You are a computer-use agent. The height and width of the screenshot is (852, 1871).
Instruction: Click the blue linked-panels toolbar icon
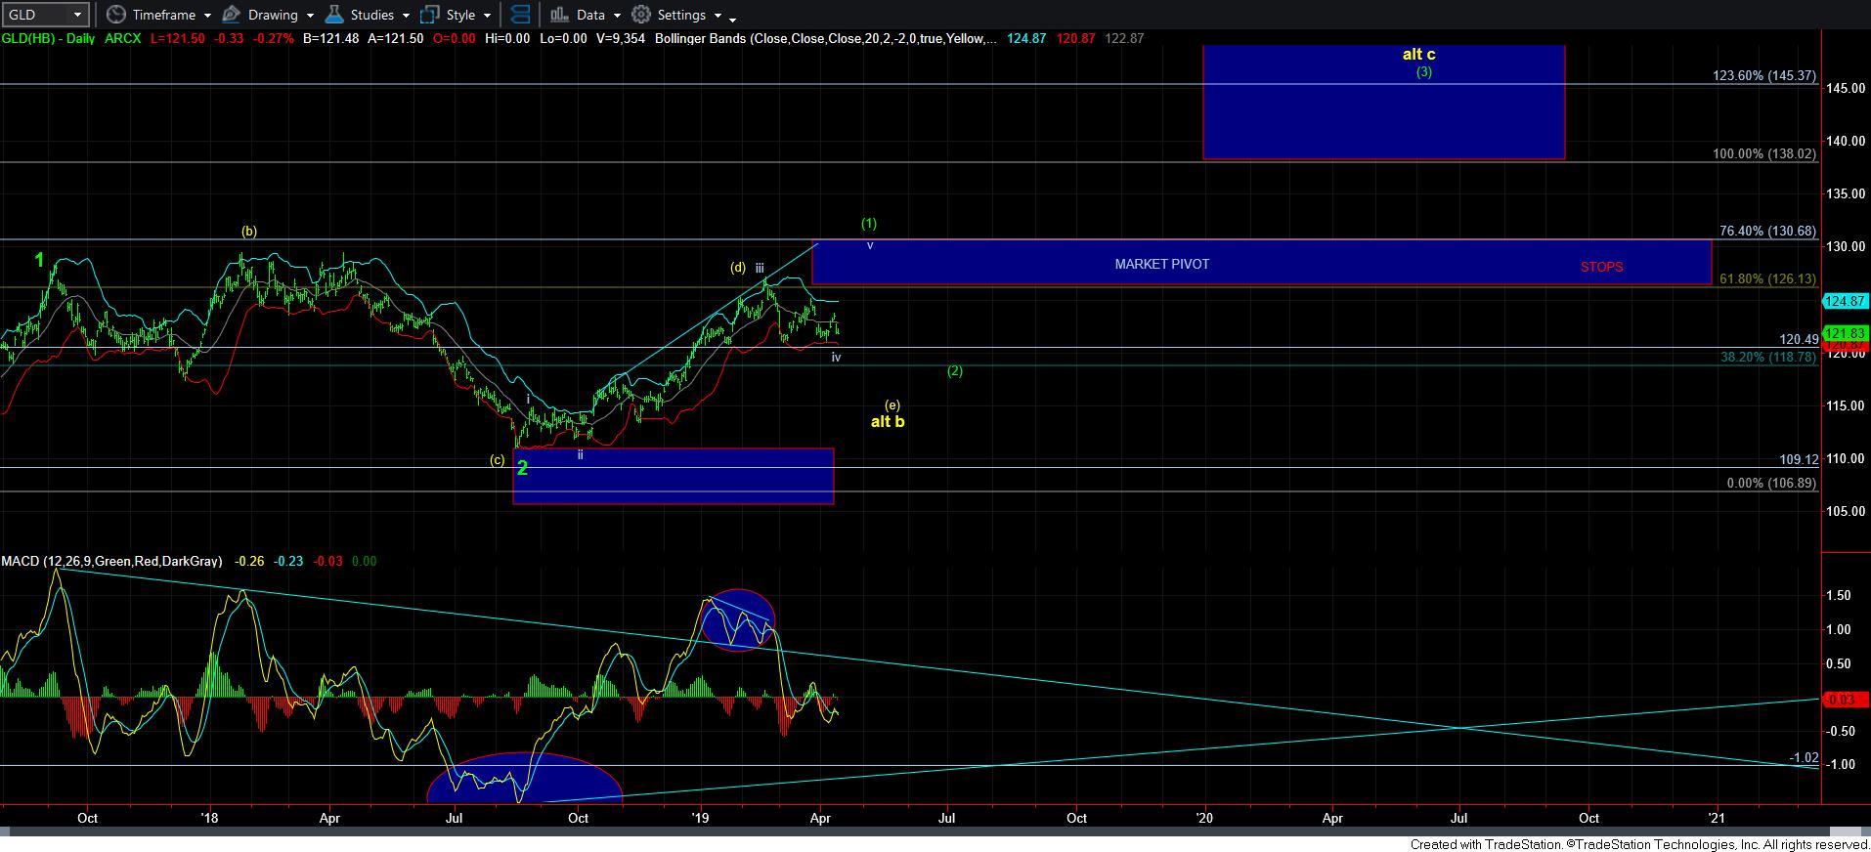[x=521, y=15]
